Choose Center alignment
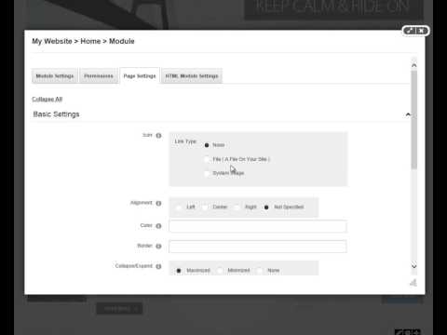This screenshot has height=335, width=447. click(205, 208)
